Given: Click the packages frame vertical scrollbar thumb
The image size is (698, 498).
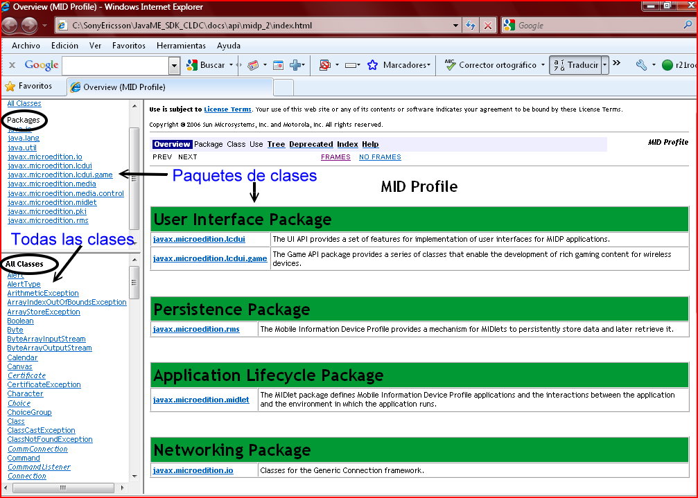Looking at the screenshot, I should 134,179.
